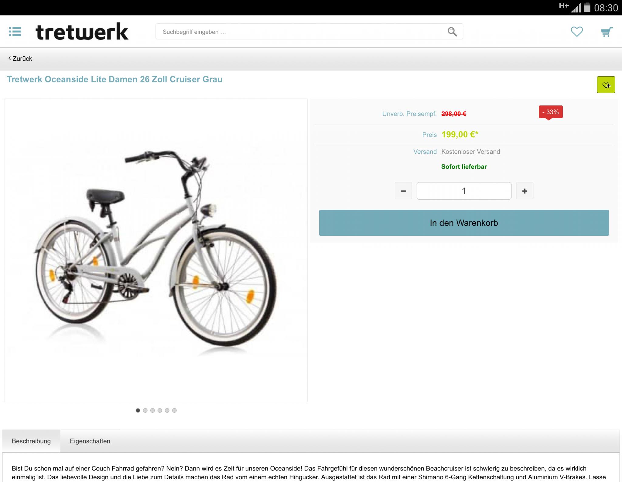The height and width of the screenshot is (482, 622).
Task: Open the hamburger list menu icon
Action: (x=15, y=32)
